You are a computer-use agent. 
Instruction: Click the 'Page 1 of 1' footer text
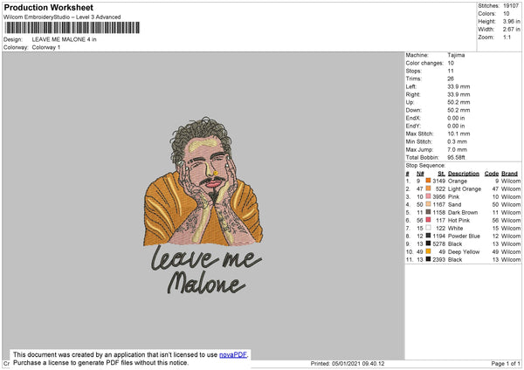tap(506, 364)
